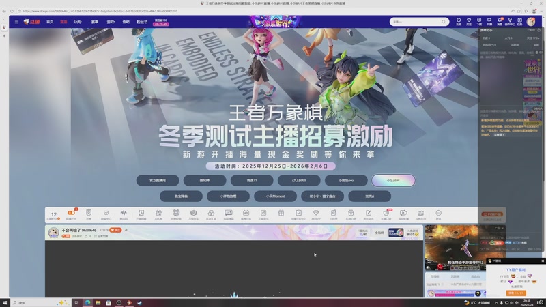
Task: Expand the 游戏 games dropdown
Action: (x=111, y=22)
